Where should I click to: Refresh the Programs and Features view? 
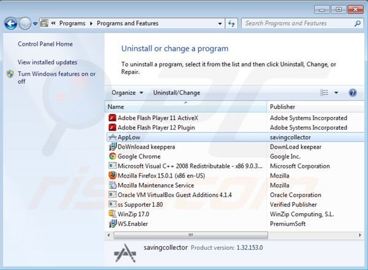[x=231, y=23]
